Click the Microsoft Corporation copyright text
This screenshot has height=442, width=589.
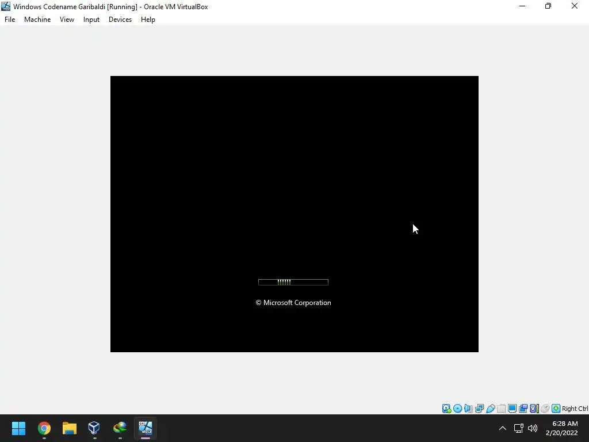(x=293, y=303)
